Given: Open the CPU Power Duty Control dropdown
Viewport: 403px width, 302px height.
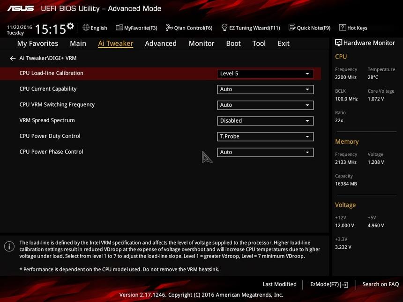Looking at the screenshot, I should (265, 137).
